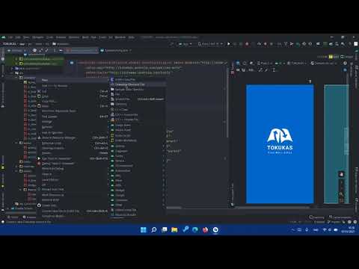Choose Cut in the context menu
The image size is (359, 269).
coord(73,91)
